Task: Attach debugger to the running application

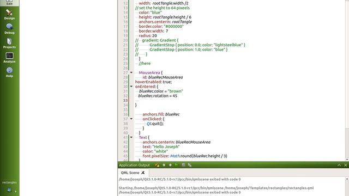Action: click(x=190, y=165)
